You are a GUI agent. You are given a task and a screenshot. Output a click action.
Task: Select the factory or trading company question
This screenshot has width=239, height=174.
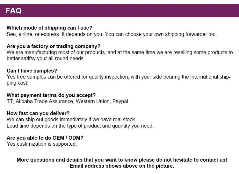[x=54, y=46]
